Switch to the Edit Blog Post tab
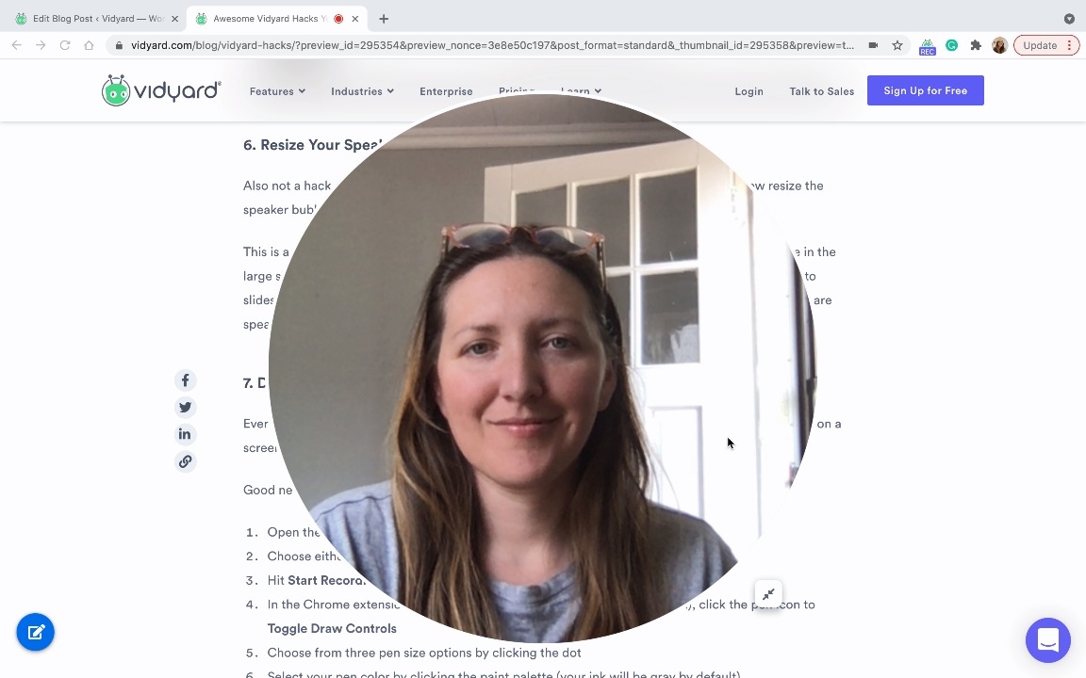Viewport: 1086px width, 678px height. (97, 19)
